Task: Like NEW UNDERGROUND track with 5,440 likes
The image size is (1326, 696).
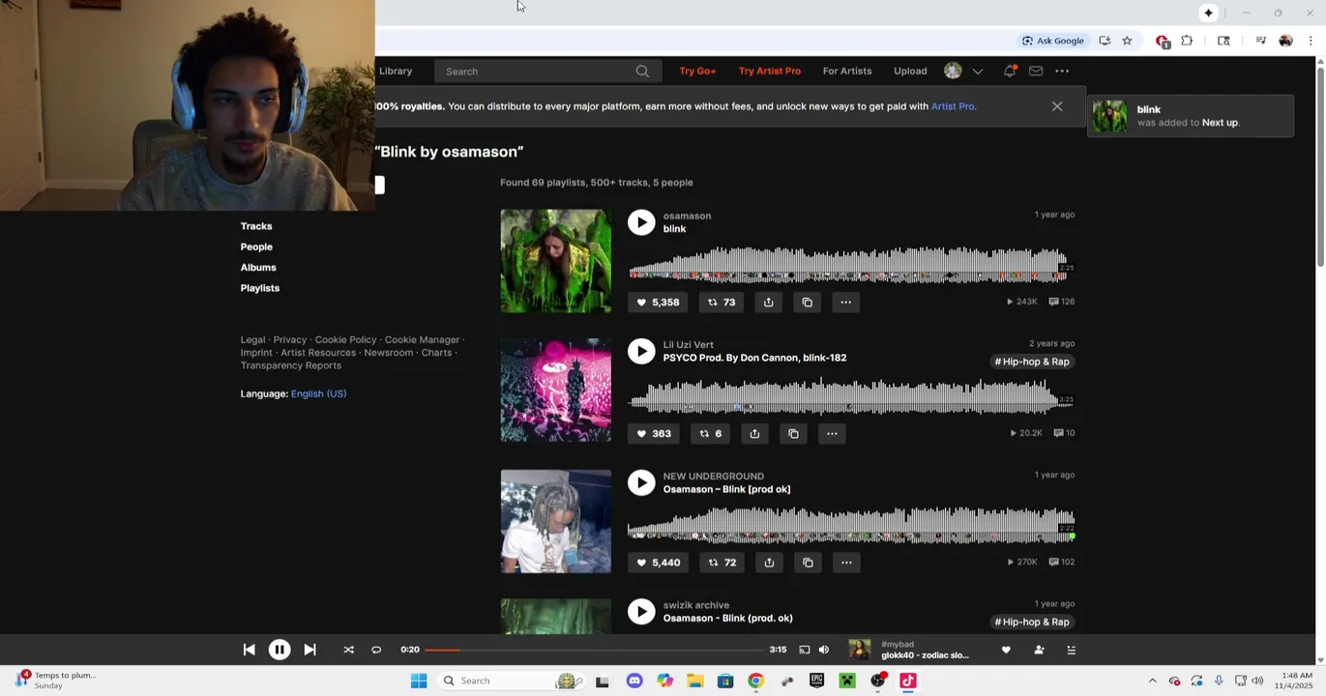Action: pyautogui.click(x=659, y=563)
